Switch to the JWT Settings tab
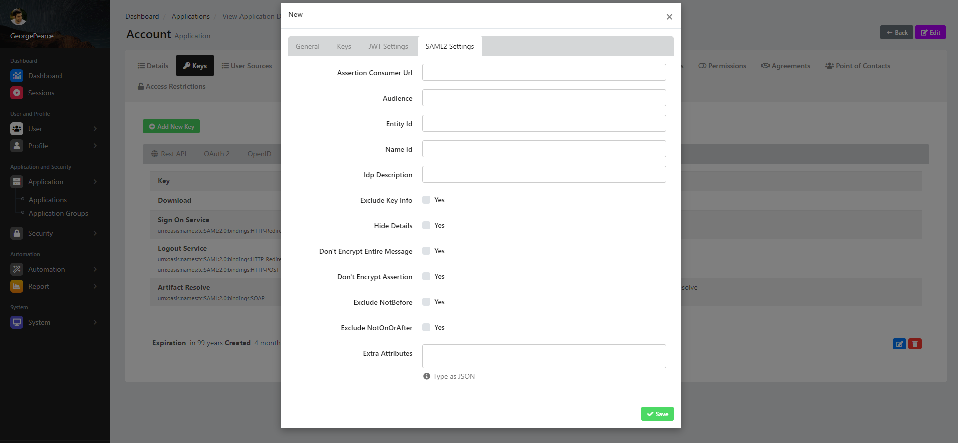 click(x=388, y=46)
